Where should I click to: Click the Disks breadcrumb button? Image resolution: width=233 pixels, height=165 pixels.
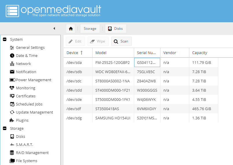pos(116,29)
